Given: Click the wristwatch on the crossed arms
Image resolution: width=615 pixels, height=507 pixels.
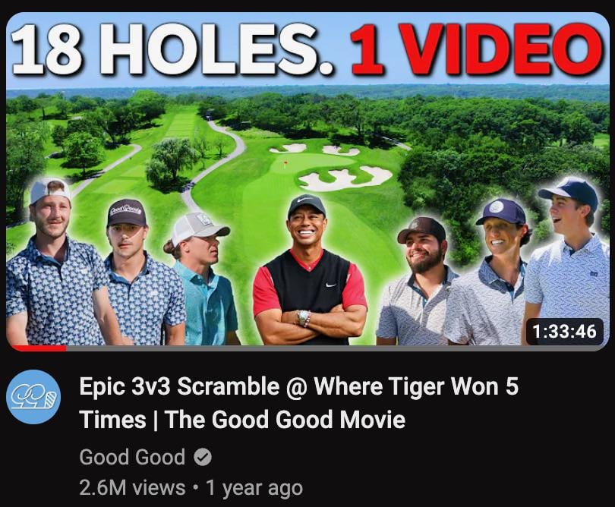Looking at the screenshot, I should pos(303,317).
